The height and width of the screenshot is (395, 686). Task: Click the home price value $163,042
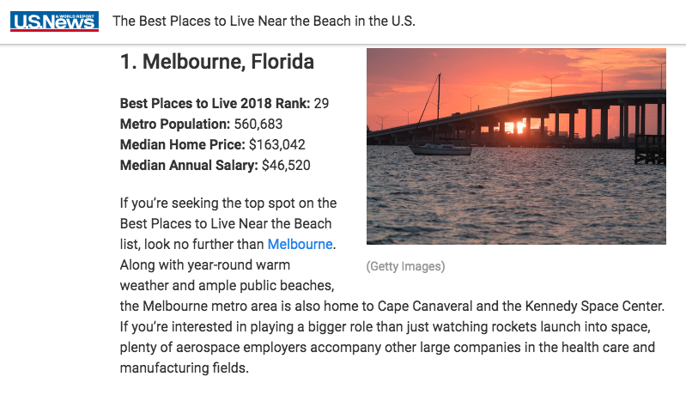click(276, 144)
